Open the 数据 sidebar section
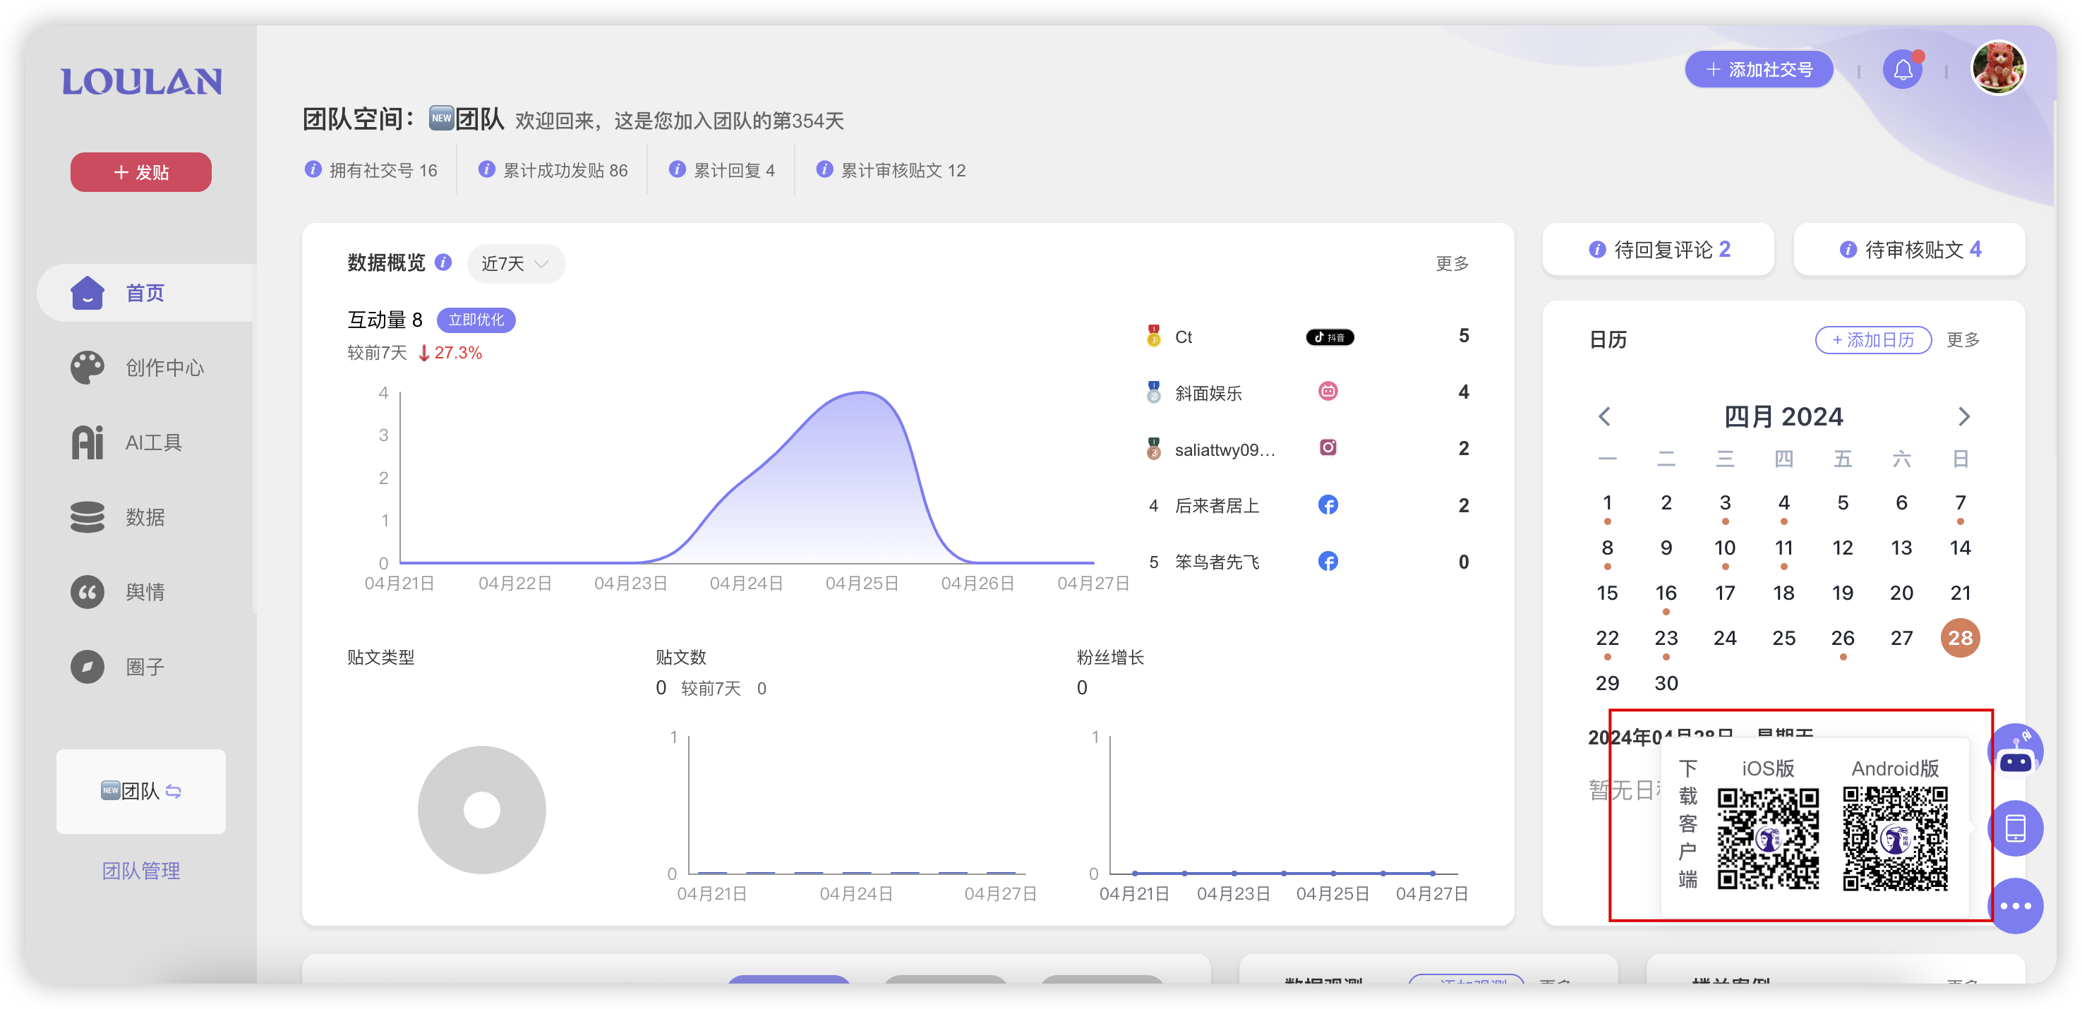The width and height of the screenshot is (2082, 1009). [x=145, y=517]
